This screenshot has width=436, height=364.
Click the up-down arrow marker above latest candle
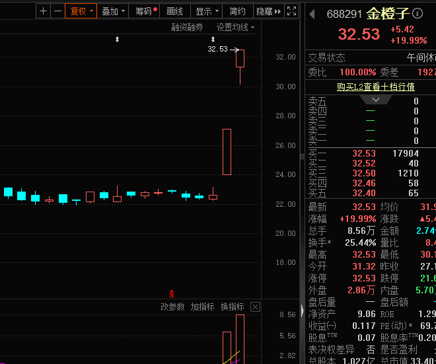click(x=213, y=39)
